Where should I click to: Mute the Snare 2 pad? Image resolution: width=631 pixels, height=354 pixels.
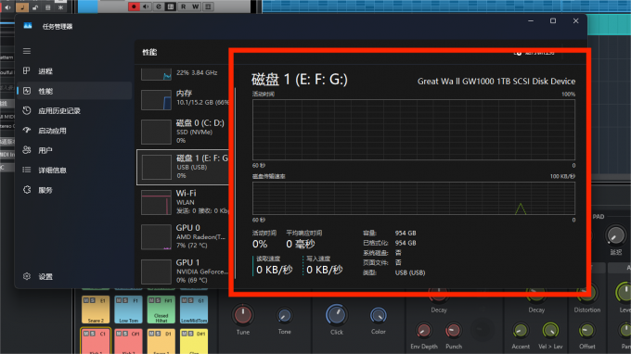(x=85, y=300)
